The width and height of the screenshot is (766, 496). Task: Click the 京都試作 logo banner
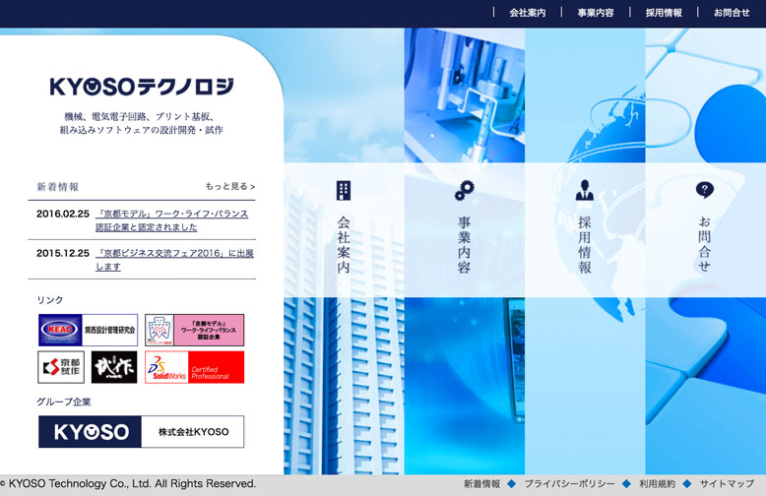61,367
